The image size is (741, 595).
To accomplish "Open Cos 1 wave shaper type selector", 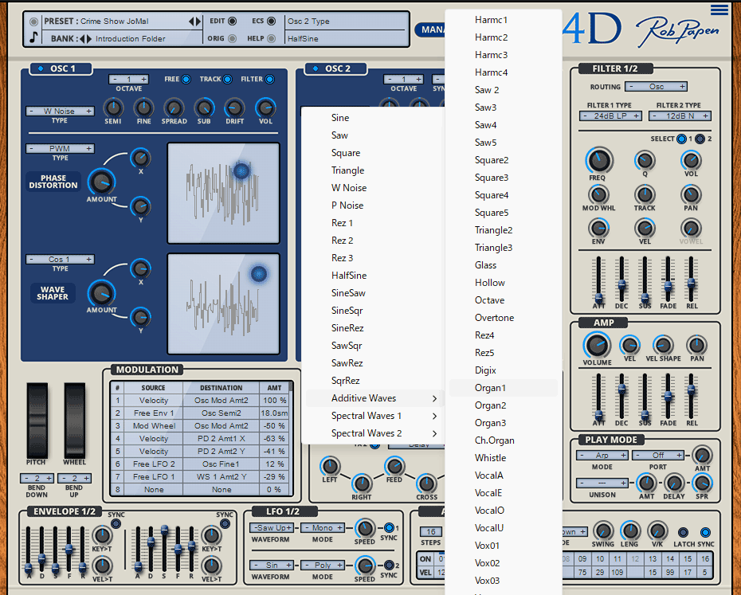I will click(x=60, y=259).
